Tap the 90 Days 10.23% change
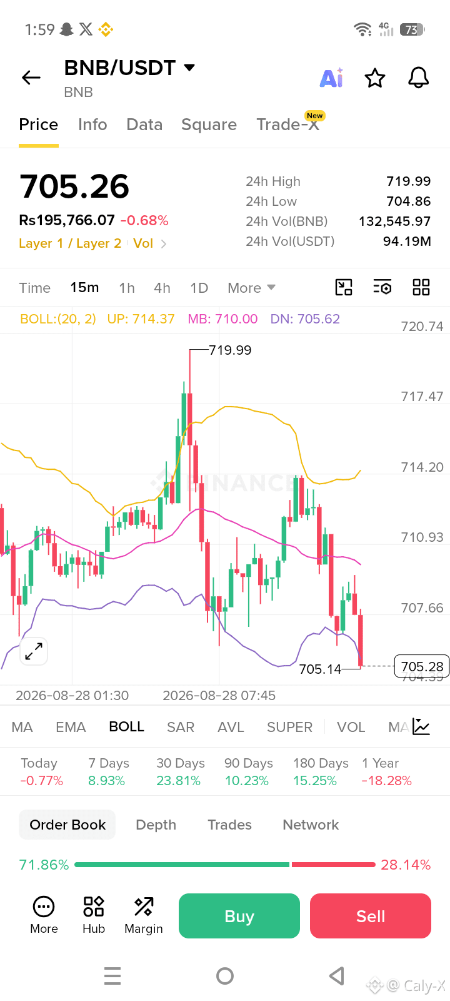The image size is (450, 1001). tap(248, 772)
